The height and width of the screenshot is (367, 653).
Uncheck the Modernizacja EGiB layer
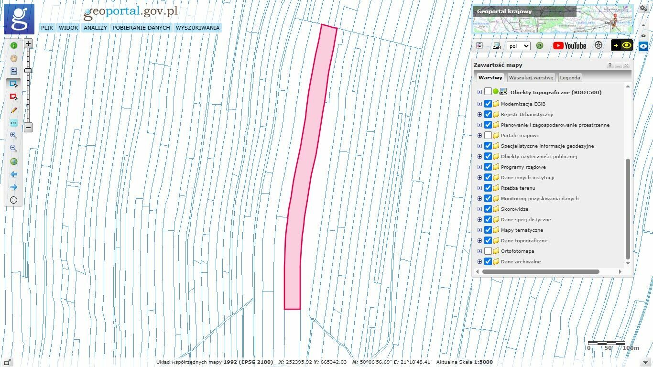pos(488,104)
